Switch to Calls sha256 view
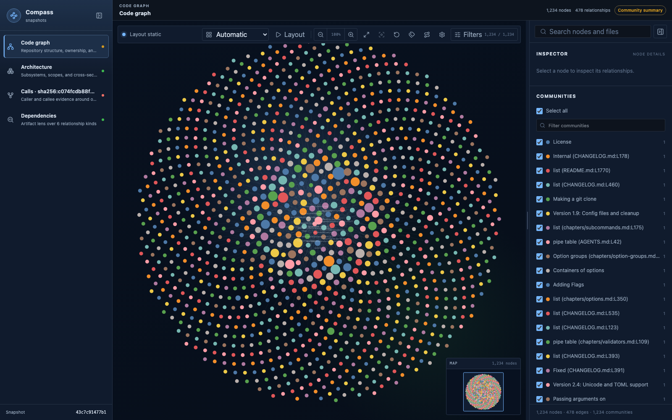This screenshot has width=672, height=420. point(56,95)
